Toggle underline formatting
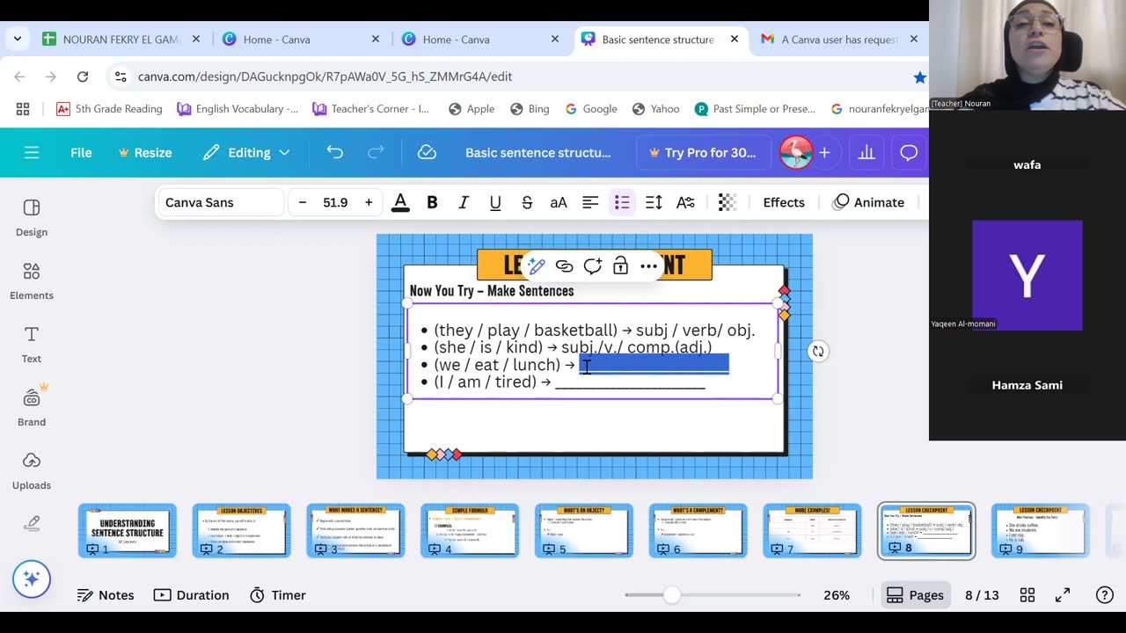The height and width of the screenshot is (633, 1126). click(x=495, y=202)
